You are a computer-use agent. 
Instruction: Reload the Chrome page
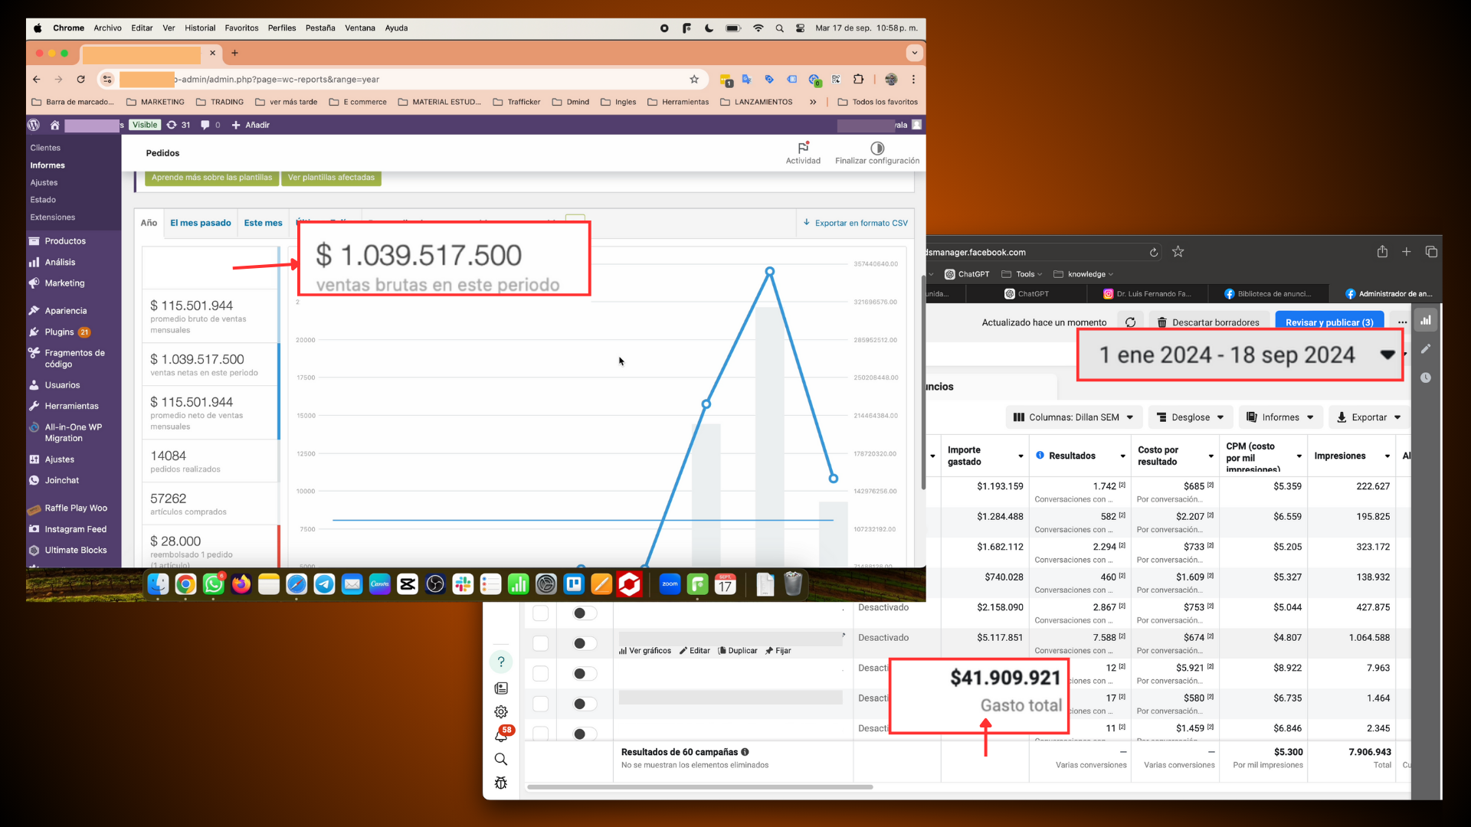point(80,79)
